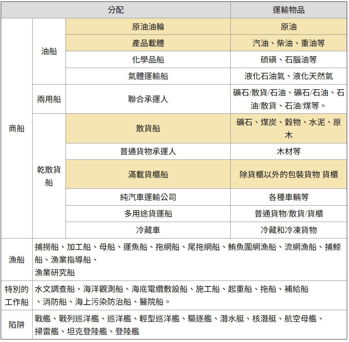Click the 氣體運輸船 cell
Screen dimensions: 349x342
[x=148, y=76]
